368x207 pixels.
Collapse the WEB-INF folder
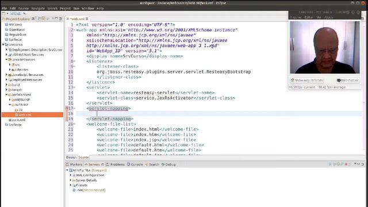click(10, 105)
